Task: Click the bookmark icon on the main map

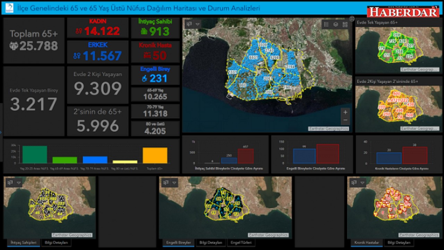Action: point(189,24)
